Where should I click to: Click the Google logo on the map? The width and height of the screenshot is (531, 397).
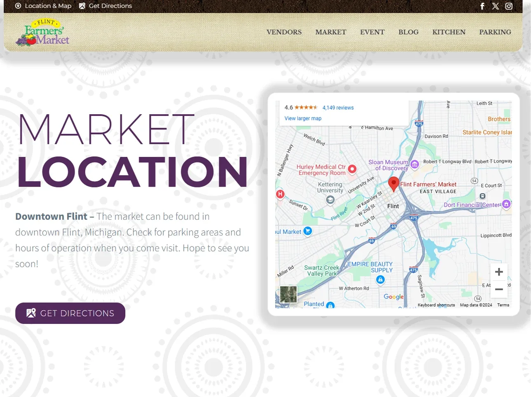point(394,297)
